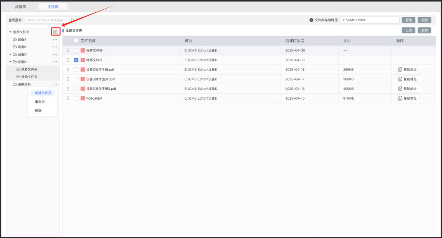Open the more options dots for 设备A
Image resolution: width=442 pixels, height=238 pixels.
(x=55, y=39)
